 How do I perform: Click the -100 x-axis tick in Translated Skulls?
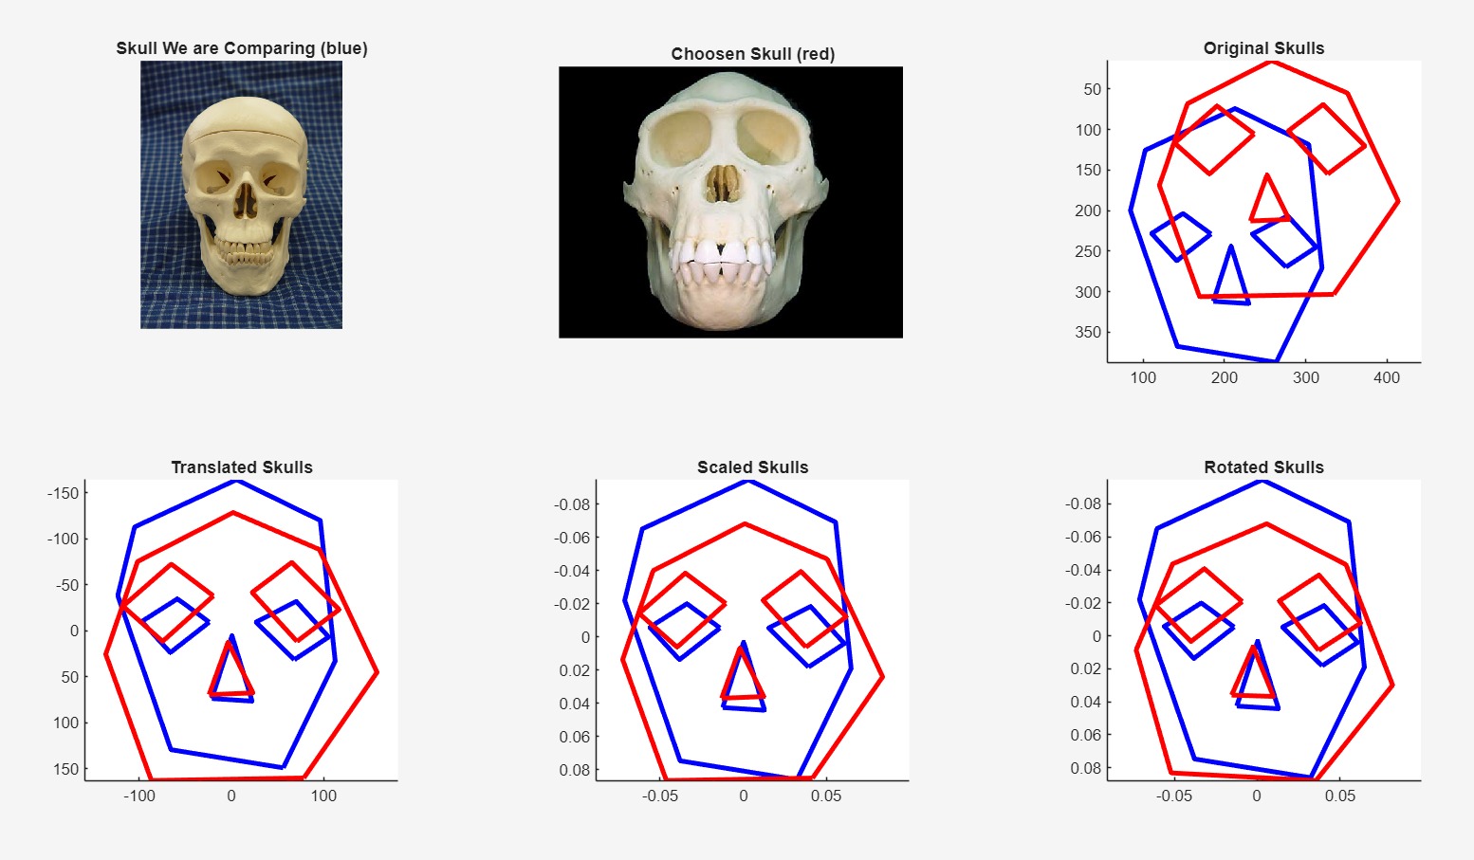coord(139,796)
